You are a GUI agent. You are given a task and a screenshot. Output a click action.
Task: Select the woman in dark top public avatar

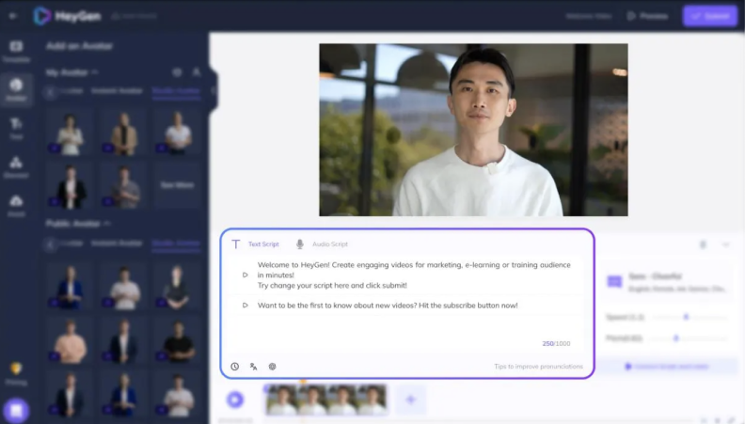[x=177, y=287]
